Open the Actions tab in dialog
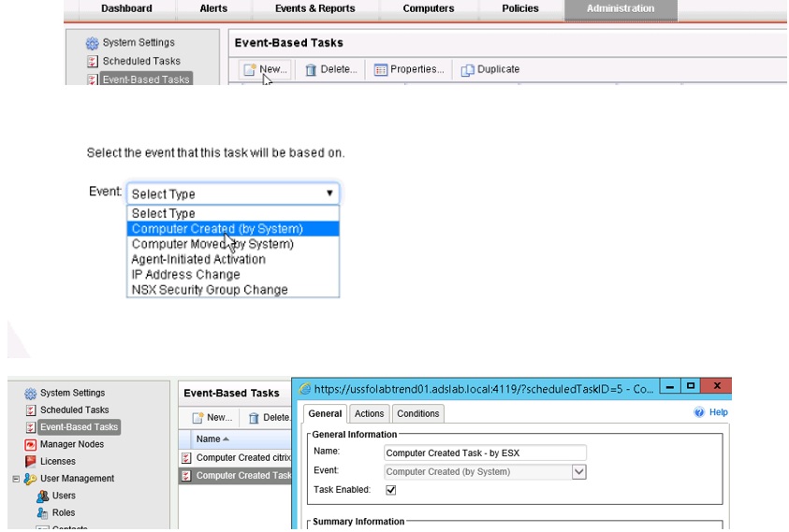789x532 pixels. [369, 413]
